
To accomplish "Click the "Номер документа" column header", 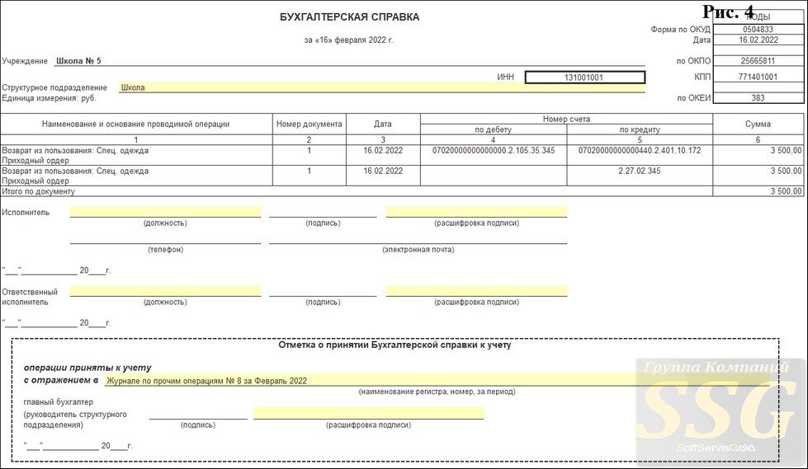I will (309, 124).
